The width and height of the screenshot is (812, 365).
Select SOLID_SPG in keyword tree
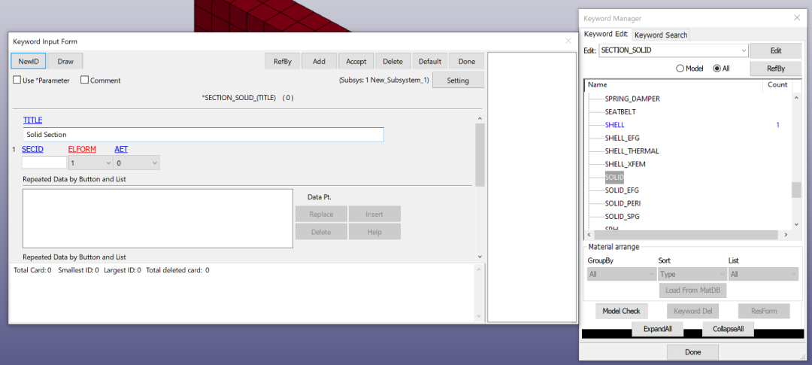coord(622,216)
